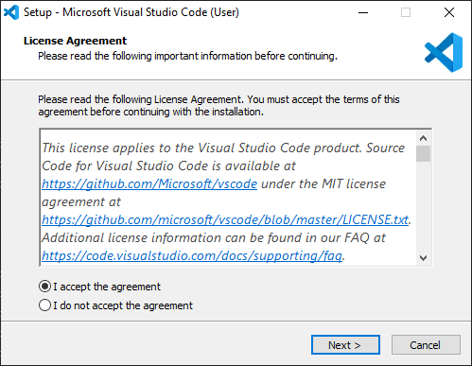
Task: Click the license scrollbar up arrow
Action: tap(424, 138)
